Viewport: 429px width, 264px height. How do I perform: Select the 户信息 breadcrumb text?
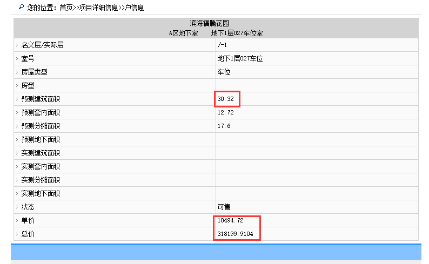(134, 8)
